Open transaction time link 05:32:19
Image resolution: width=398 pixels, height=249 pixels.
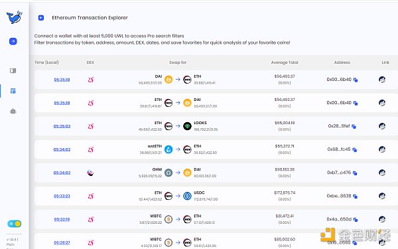tap(62, 219)
